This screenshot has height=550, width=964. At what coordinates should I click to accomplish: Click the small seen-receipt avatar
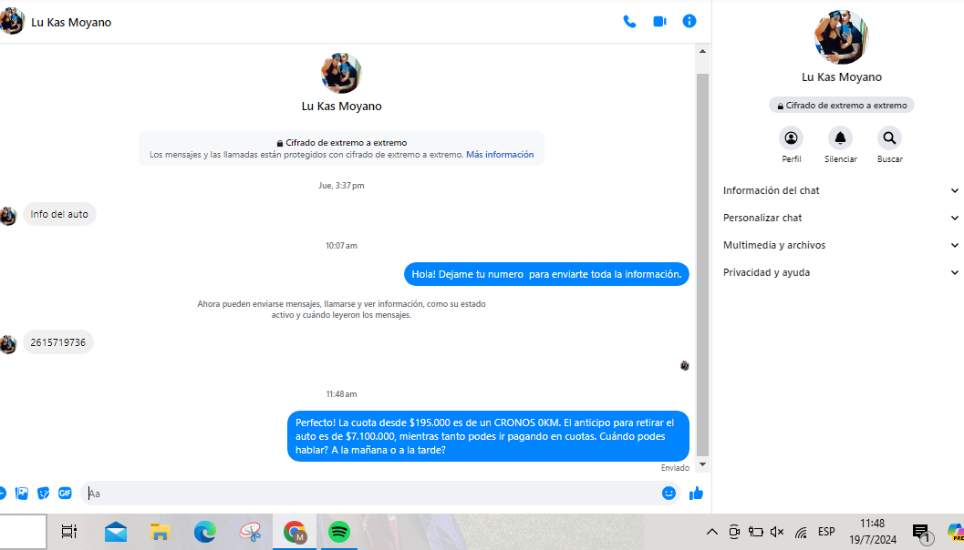pos(685,366)
